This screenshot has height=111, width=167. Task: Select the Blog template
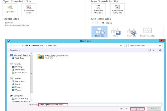[116, 32]
